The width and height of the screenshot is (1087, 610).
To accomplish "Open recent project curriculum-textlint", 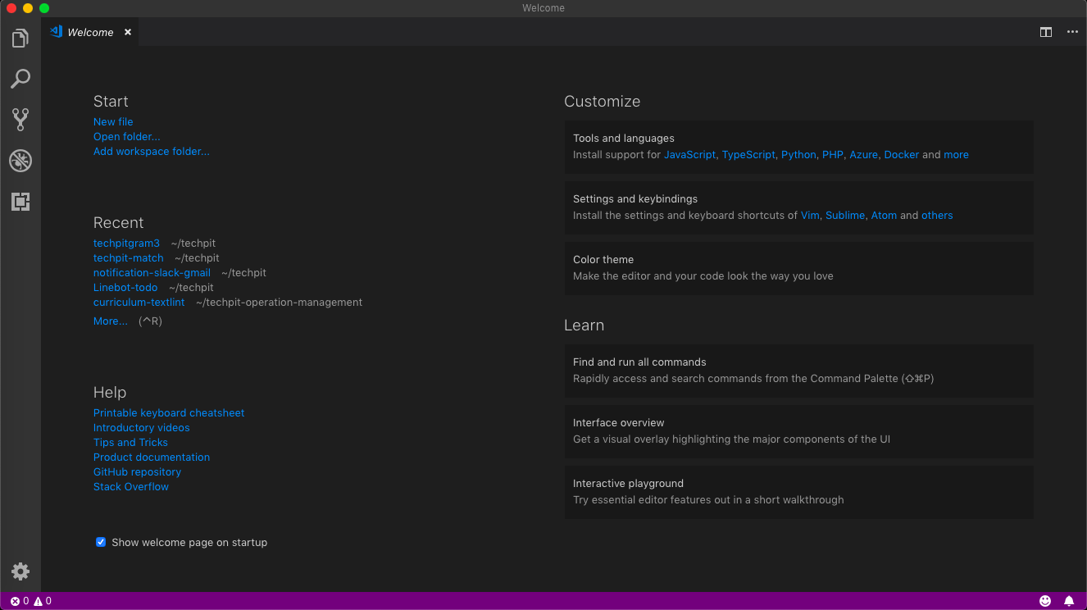I will [x=139, y=302].
